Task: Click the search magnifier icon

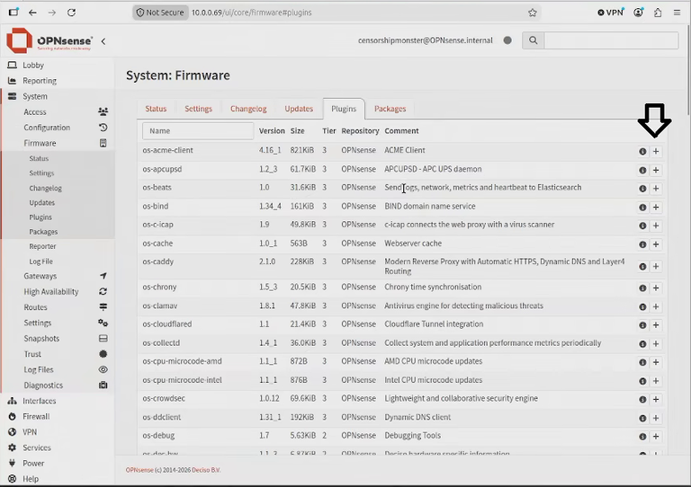Action: click(534, 40)
